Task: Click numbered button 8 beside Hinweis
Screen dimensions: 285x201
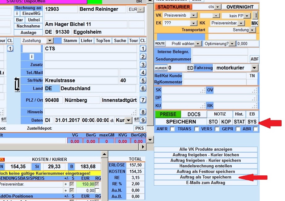Action: pos(143,112)
